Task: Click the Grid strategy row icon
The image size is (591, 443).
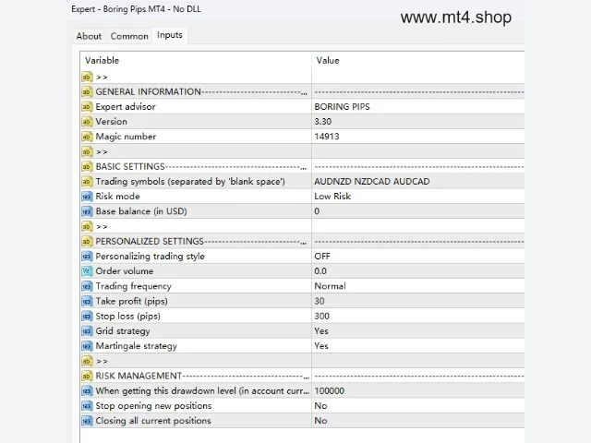Action: tap(87, 330)
